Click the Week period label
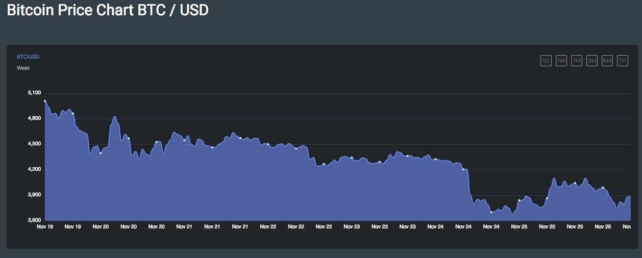The image size is (642, 258). (x=23, y=68)
